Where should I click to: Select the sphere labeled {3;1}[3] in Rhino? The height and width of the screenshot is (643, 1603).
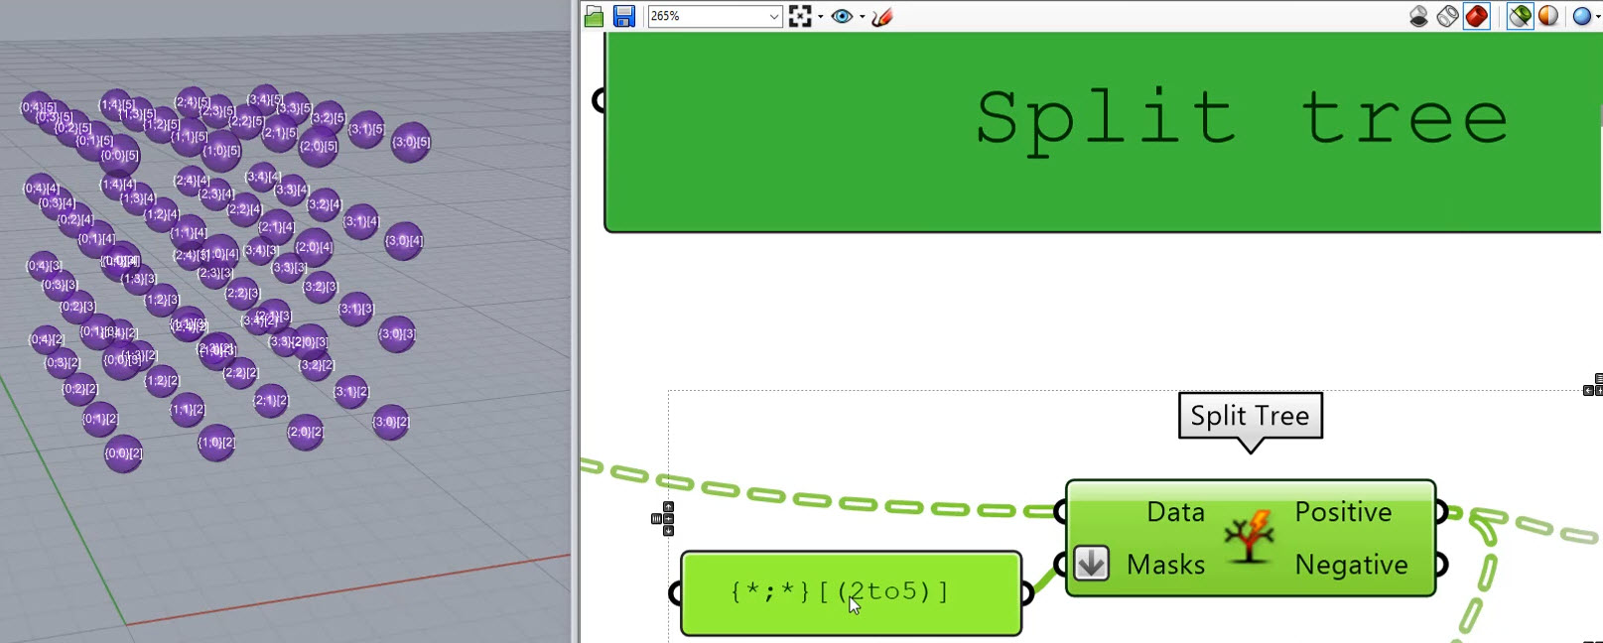(355, 310)
